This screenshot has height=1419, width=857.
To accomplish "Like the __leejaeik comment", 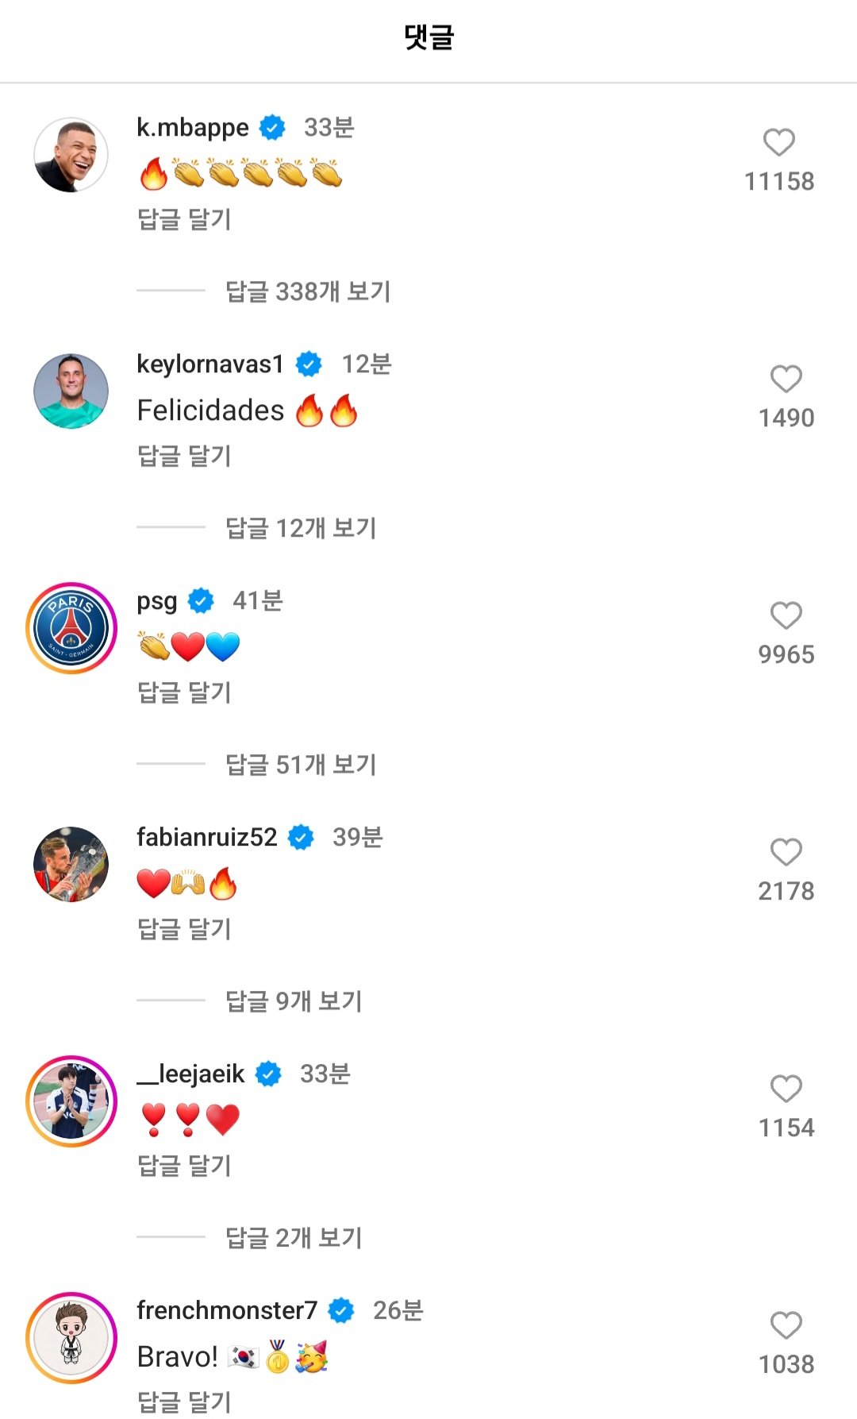I will (x=786, y=1089).
